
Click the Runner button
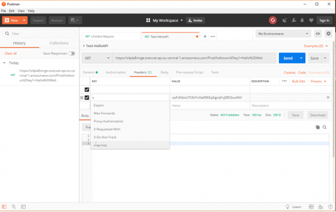tap(57, 20)
